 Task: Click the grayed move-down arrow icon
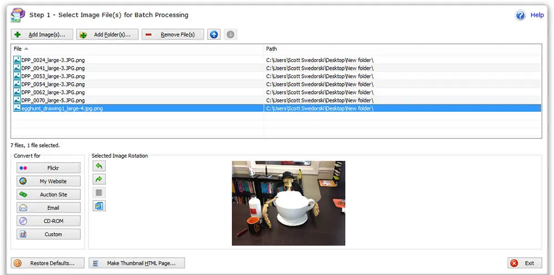(x=230, y=35)
